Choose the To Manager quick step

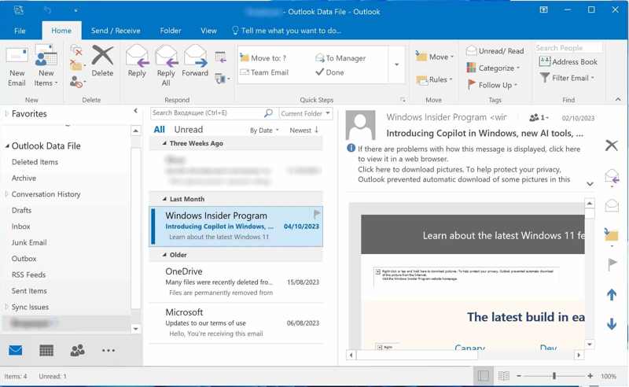tap(340, 58)
